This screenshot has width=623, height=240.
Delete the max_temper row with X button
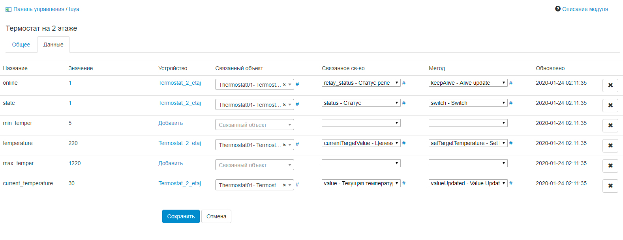(610, 166)
